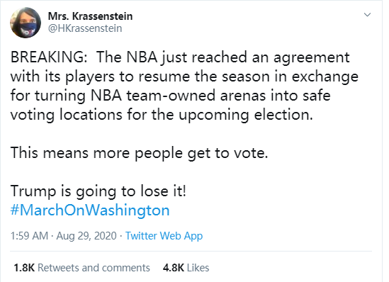389x282 pixels.
Task: Select the word BREAKING in the tweet
Action: tap(49, 57)
